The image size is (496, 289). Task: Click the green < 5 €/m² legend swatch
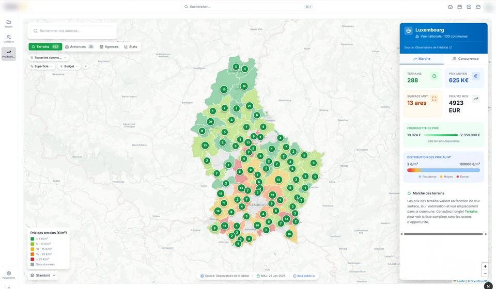32,239
